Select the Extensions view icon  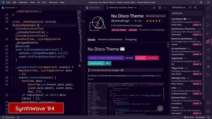click(208, 42)
